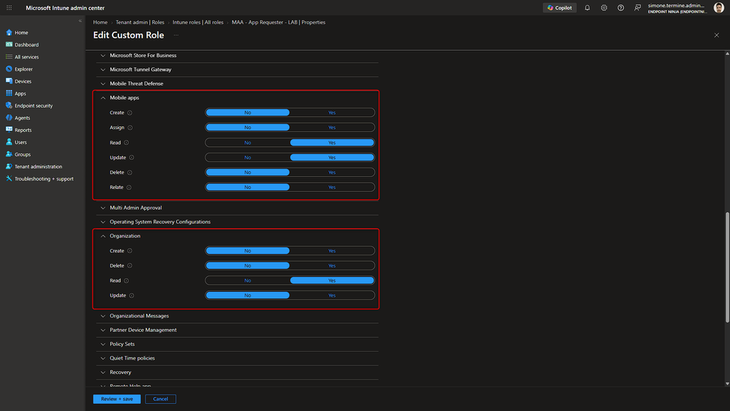The width and height of the screenshot is (730, 411).
Task: Click the vertical scrollbar thumb of permissions list
Action: coord(727,268)
